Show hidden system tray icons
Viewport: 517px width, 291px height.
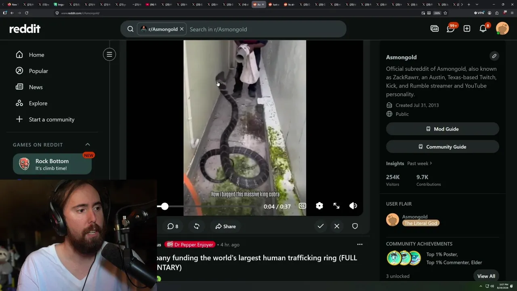pyautogui.click(x=481, y=286)
